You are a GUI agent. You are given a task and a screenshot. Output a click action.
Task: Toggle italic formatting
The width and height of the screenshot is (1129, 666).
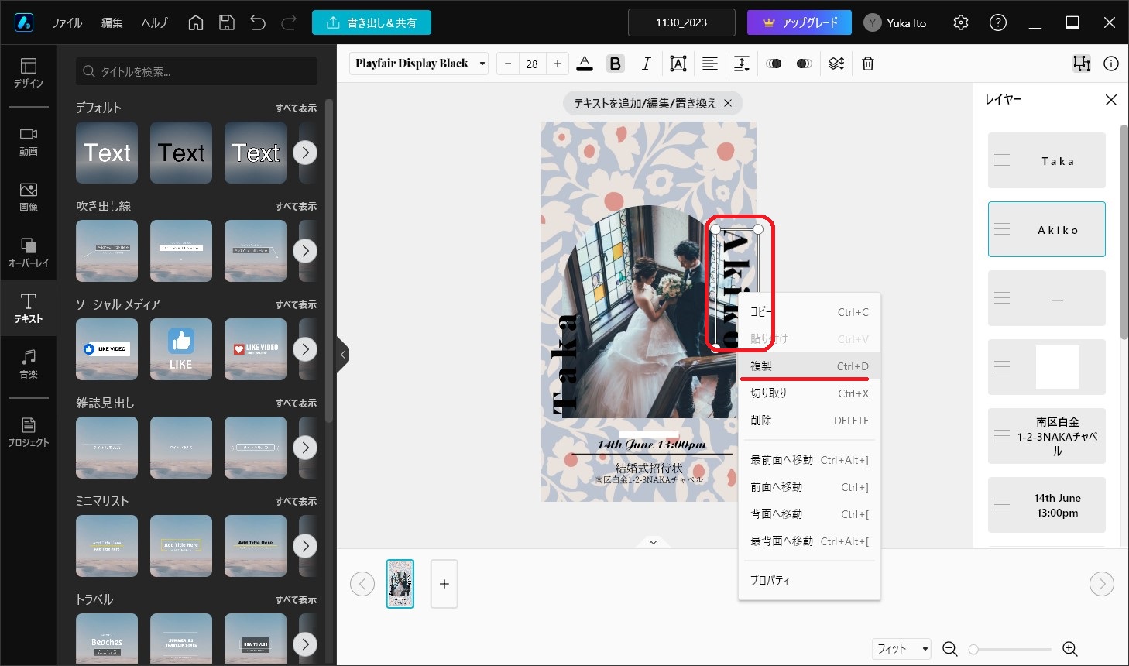647,64
